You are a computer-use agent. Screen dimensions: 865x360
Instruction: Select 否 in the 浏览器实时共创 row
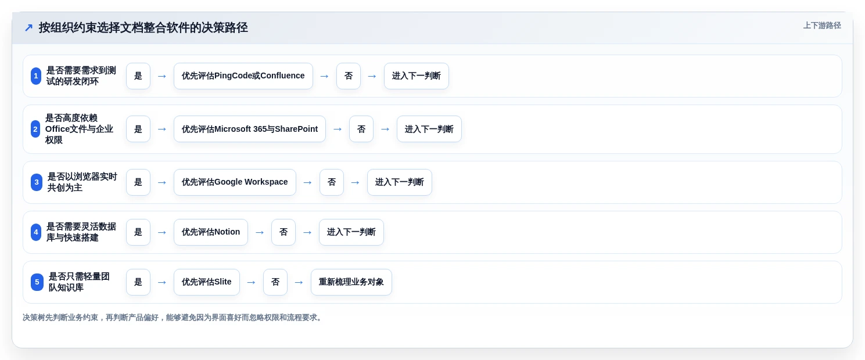tap(332, 182)
